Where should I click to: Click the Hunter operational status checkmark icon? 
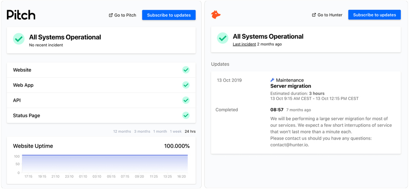point(222,38)
